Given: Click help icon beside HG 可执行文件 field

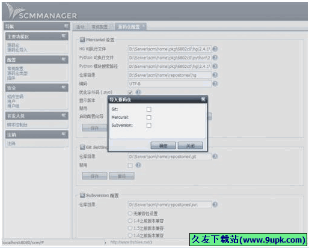Looking at the screenshot, I should [x=215, y=49].
